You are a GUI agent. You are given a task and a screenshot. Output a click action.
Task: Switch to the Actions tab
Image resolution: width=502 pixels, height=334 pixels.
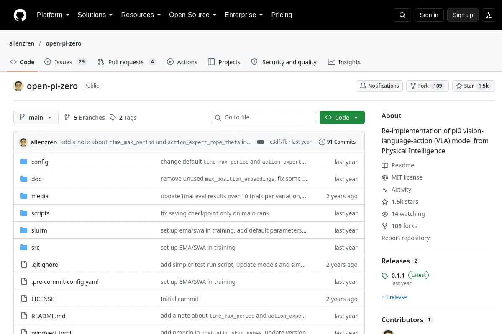[182, 62]
